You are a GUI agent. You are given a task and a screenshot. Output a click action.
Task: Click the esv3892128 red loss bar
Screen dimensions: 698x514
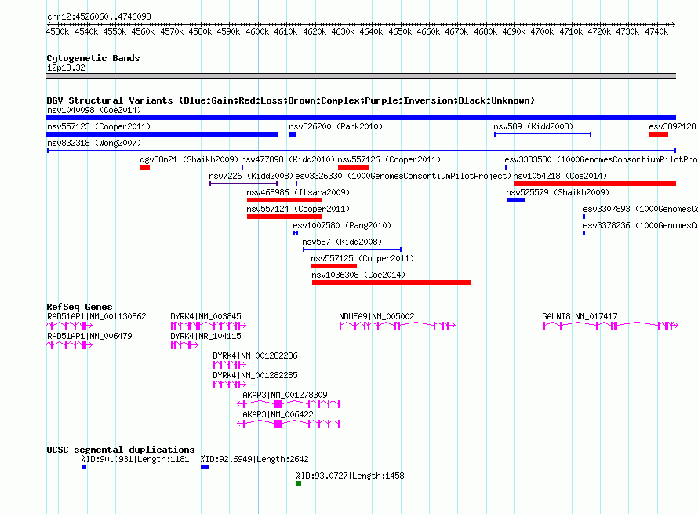coord(658,134)
